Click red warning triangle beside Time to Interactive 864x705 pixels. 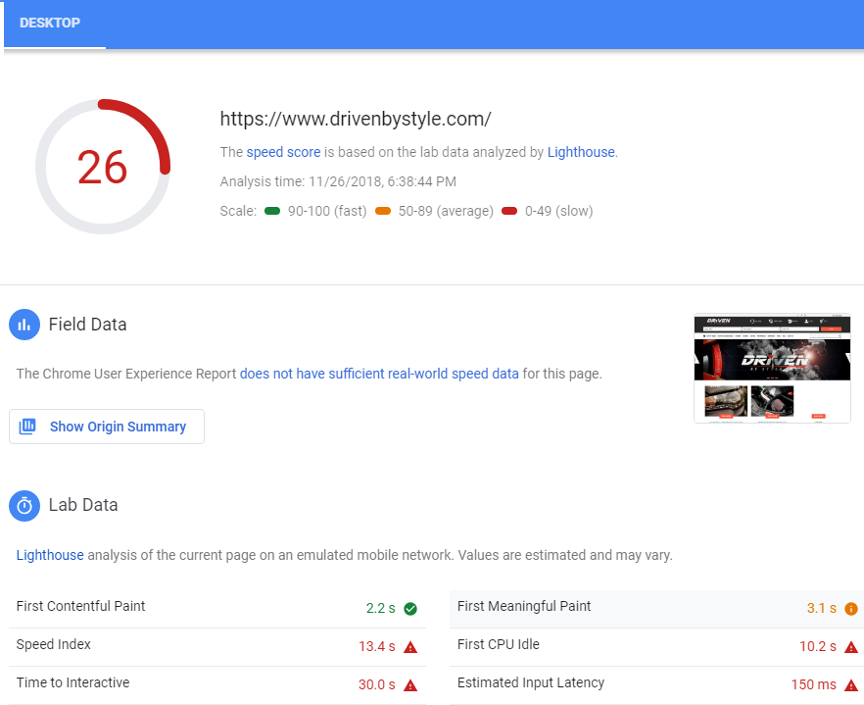(410, 685)
